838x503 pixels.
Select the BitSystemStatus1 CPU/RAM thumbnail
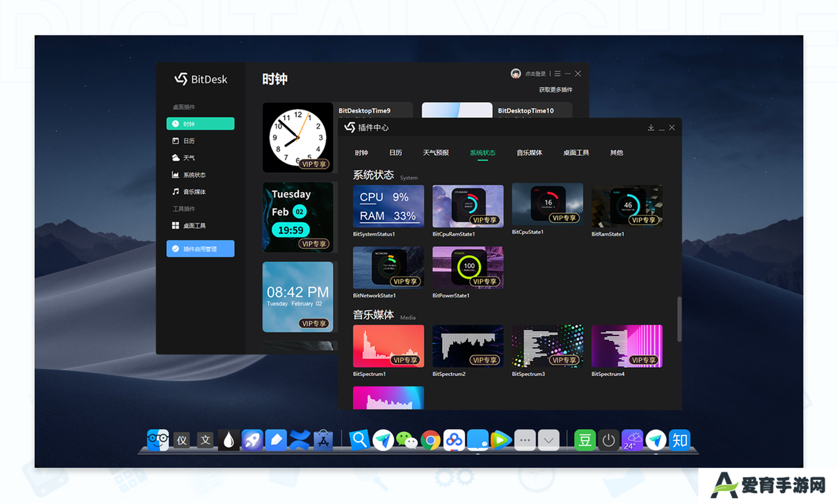pyautogui.click(x=388, y=206)
